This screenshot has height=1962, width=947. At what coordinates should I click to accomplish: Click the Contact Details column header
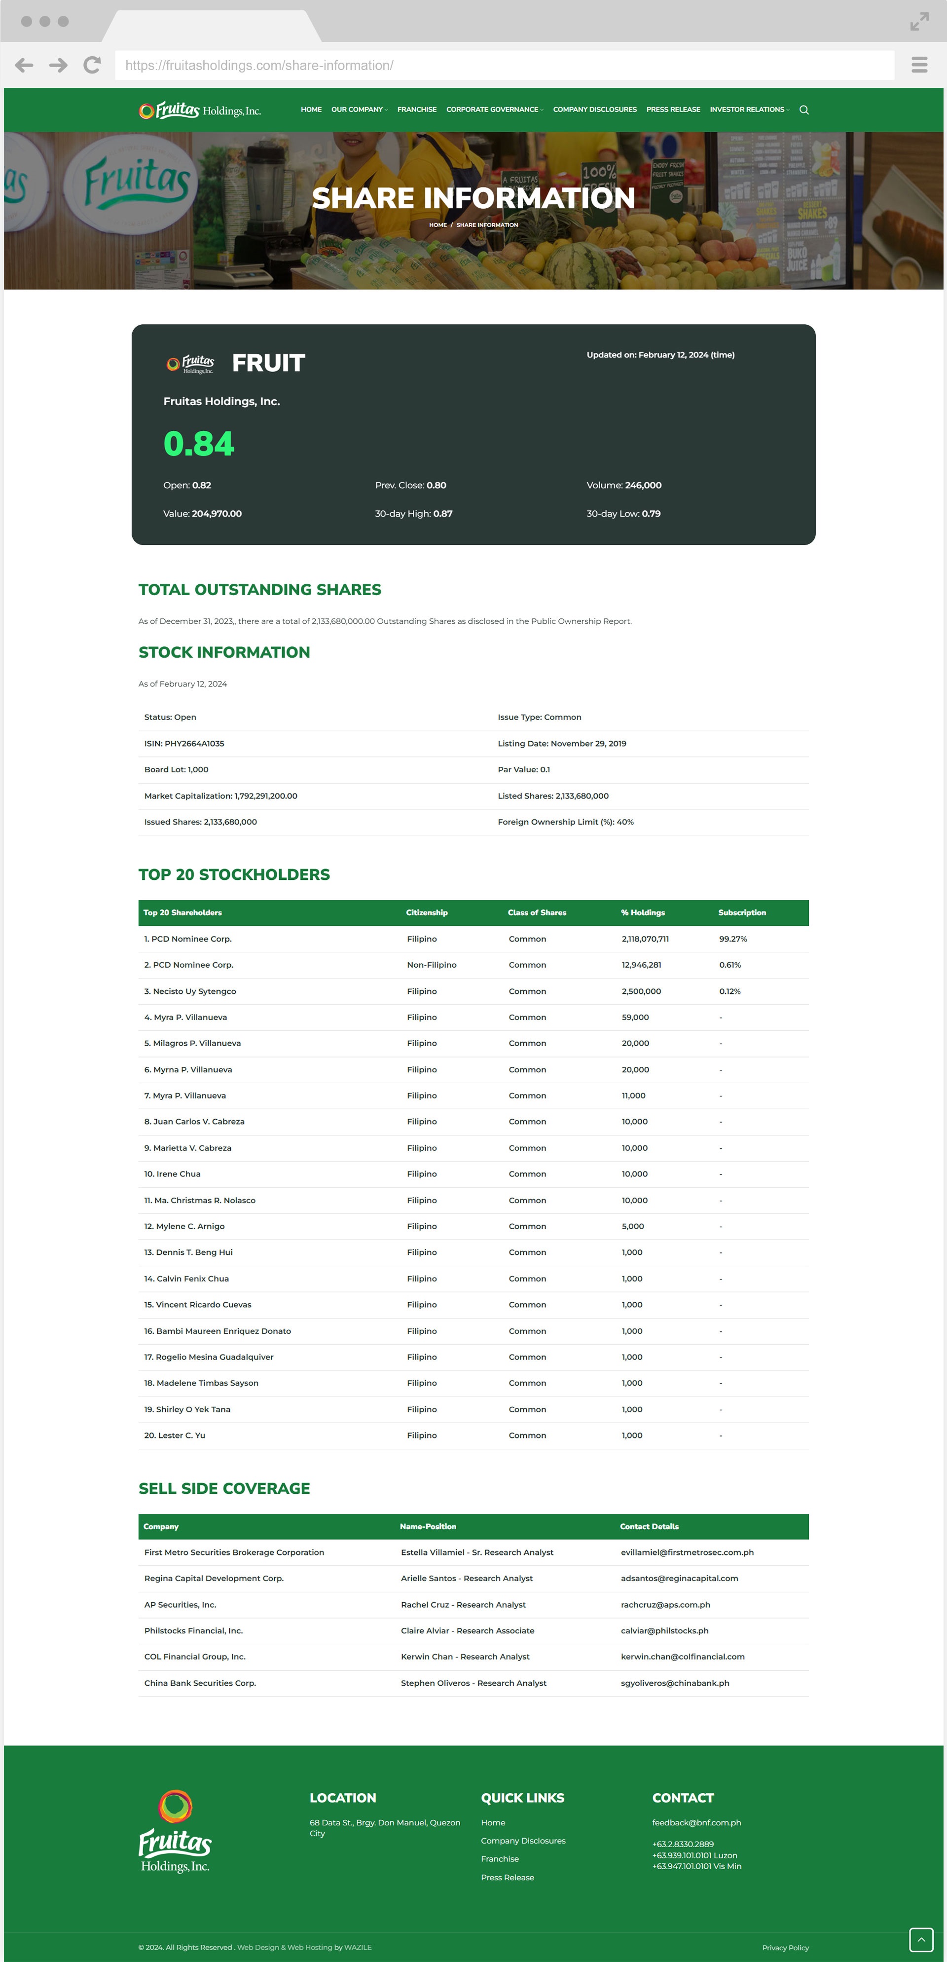pyautogui.click(x=650, y=1526)
